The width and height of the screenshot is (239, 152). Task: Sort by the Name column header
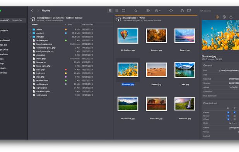pos(35,24)
